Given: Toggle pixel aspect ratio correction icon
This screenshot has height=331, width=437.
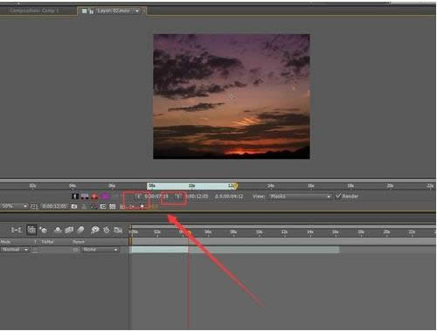Looking at the screenshot, I should click(x=122, y=207).
